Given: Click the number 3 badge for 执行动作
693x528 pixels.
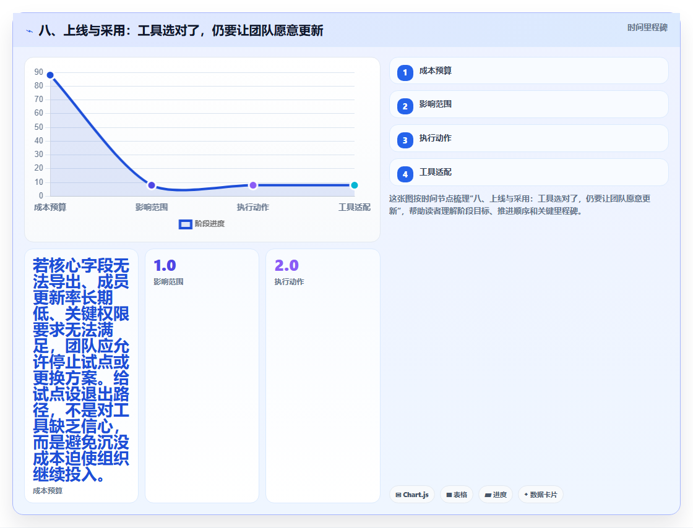Looking at the screenshot, I should coord(405,140).
